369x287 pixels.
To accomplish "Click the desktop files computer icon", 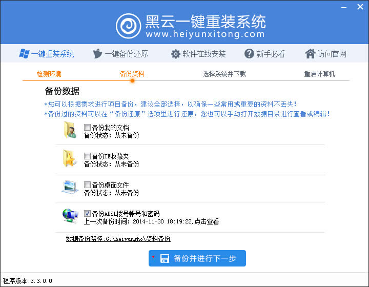I will coord(70,188).
